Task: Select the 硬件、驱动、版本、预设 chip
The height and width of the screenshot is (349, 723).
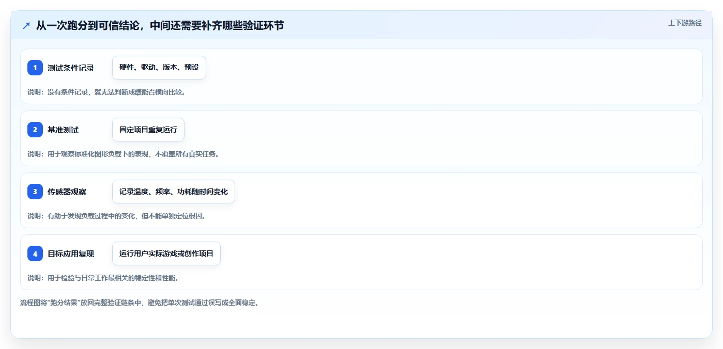Action: point(159,68)
